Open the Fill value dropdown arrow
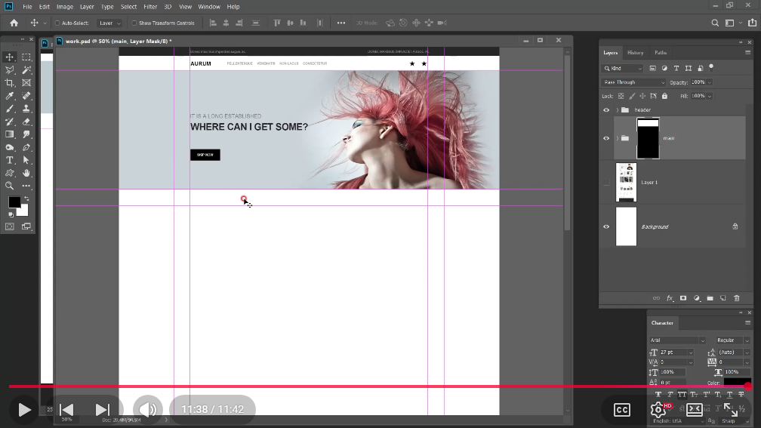Screen dimensions: 761x428 point(710,96)
